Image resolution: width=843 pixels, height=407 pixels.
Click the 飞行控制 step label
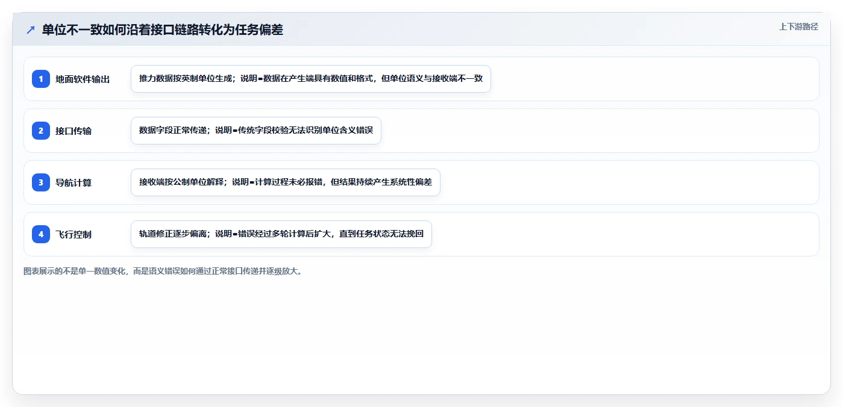click(x=74, y=234)
